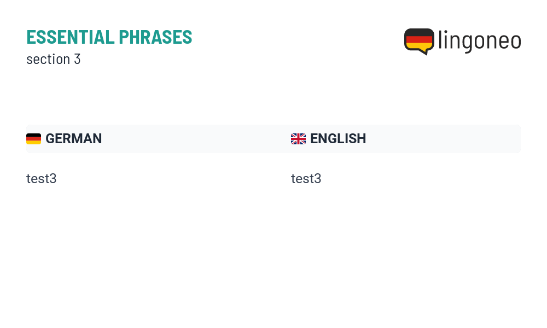Click the number 3 in the subtitle
This screenshot has height=328, width=547.
click(77, 59)
